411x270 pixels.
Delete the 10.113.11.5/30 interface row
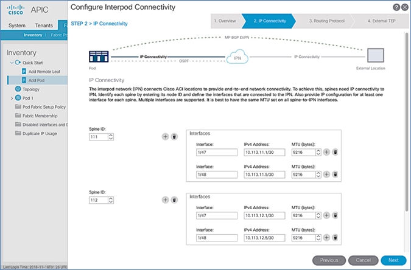click(x=335, y=175)
